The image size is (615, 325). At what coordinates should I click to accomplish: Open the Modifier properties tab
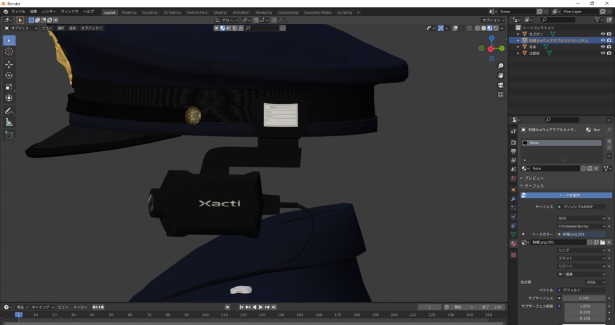click(514, 198)
